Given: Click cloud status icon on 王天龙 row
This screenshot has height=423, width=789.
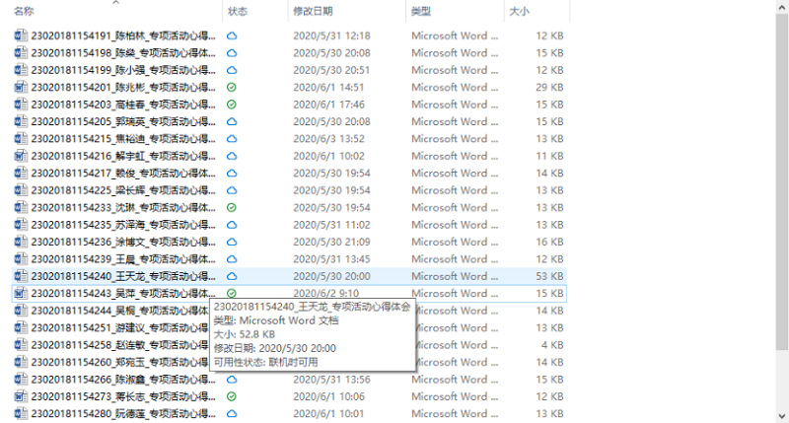Looking at the screenshot, I should pyautogui.click(x=232, y=277).
